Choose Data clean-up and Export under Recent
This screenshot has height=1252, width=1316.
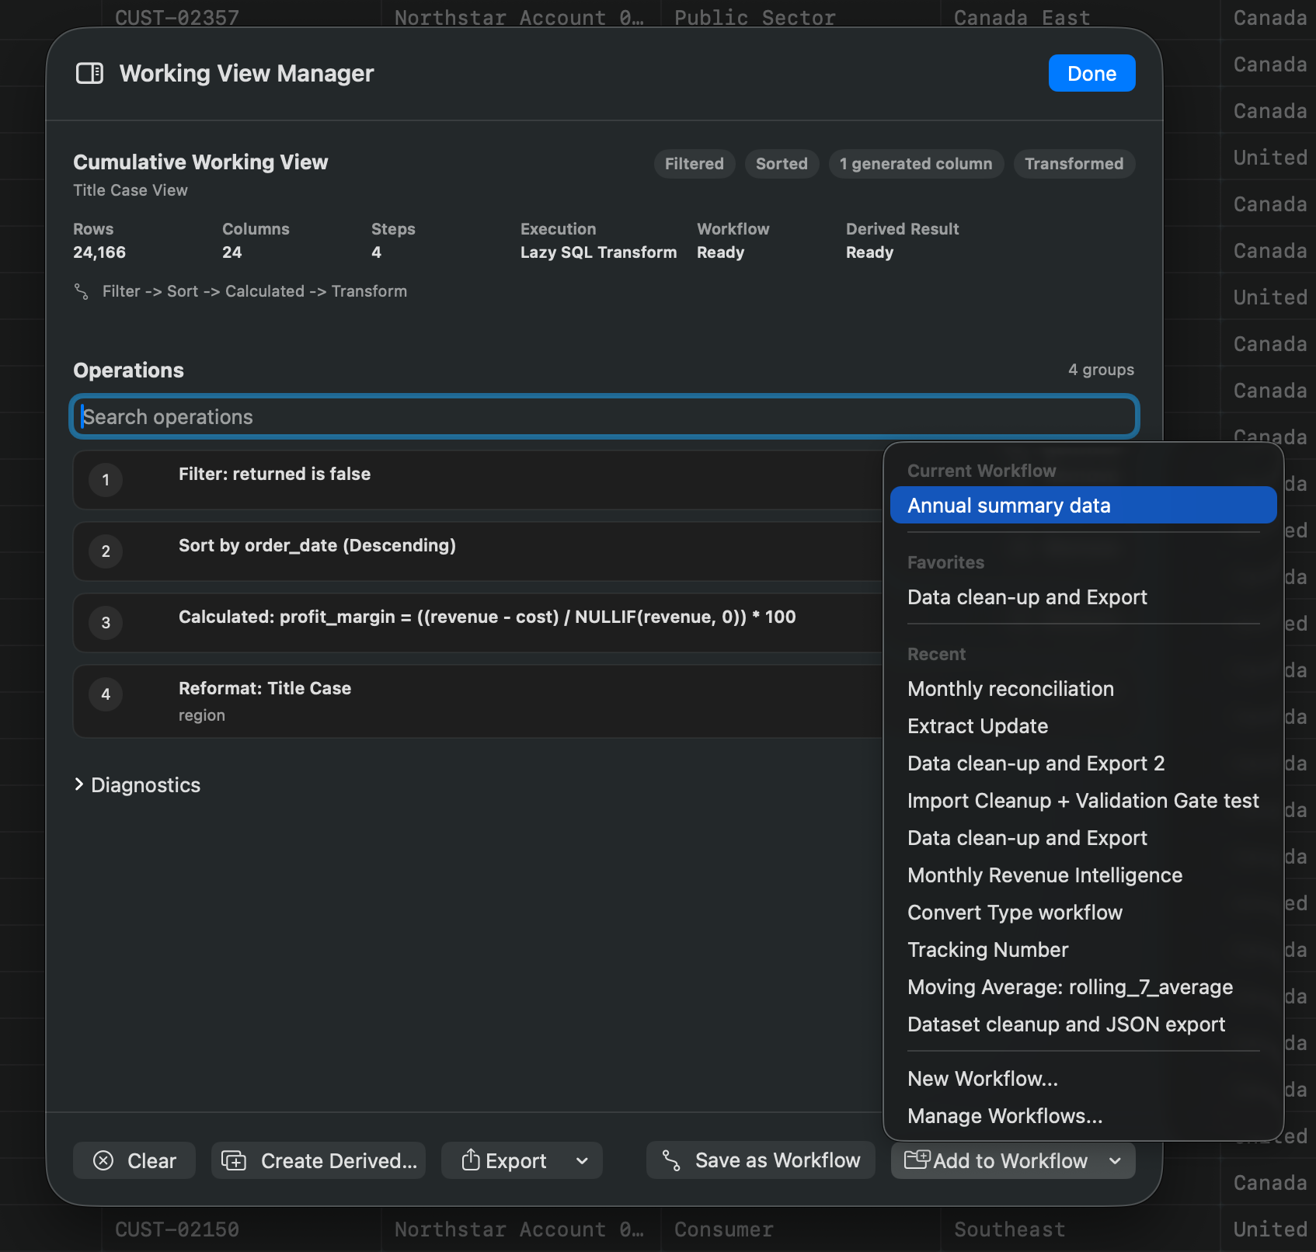[x=1083, y=838]
